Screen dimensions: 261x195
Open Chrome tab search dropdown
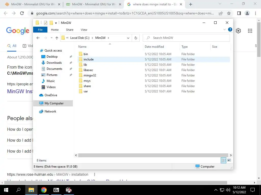220,4
